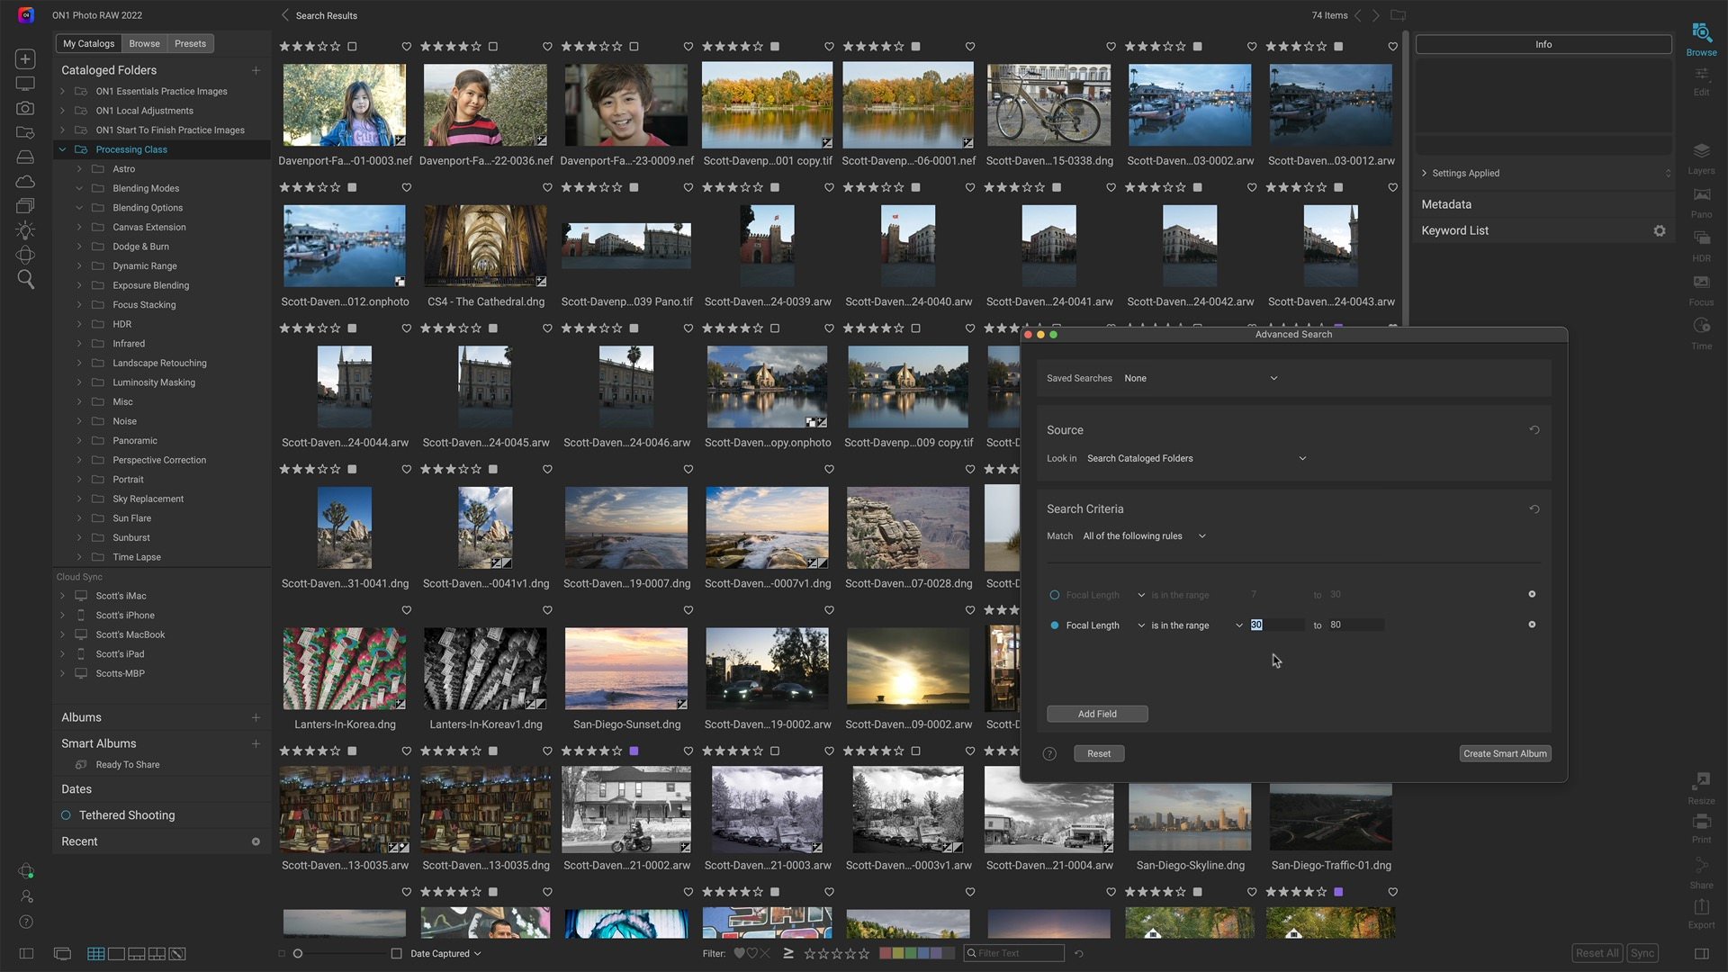Toggle the right panel visibility icon
This screenshot has width=1728, height=972.
(1701, 953)
